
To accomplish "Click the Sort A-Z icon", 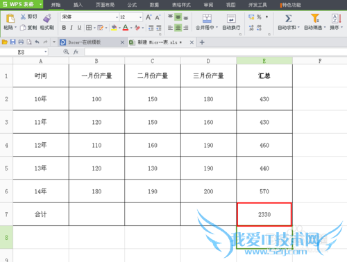I will coord(337,19).
